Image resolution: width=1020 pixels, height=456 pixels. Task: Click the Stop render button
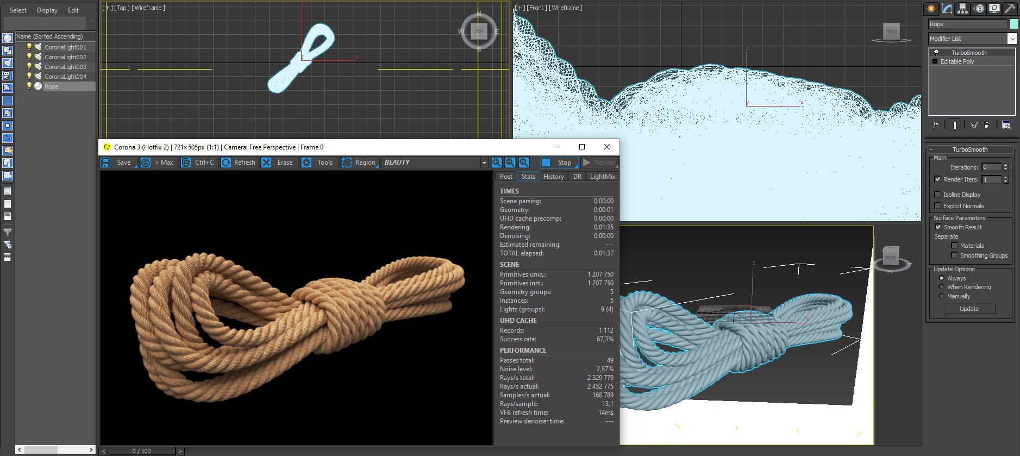[x=559, y=163]
